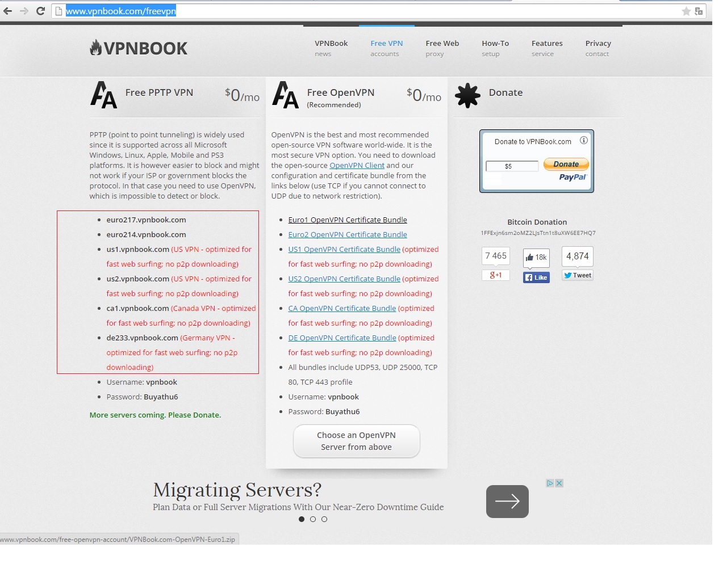This screenshot has height=581, width=727.
Task: Download DE OpenVPN Certificate Bundle
Action: [342, 338]
